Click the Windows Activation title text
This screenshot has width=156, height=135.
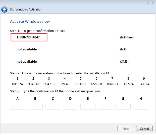(29, 9)
